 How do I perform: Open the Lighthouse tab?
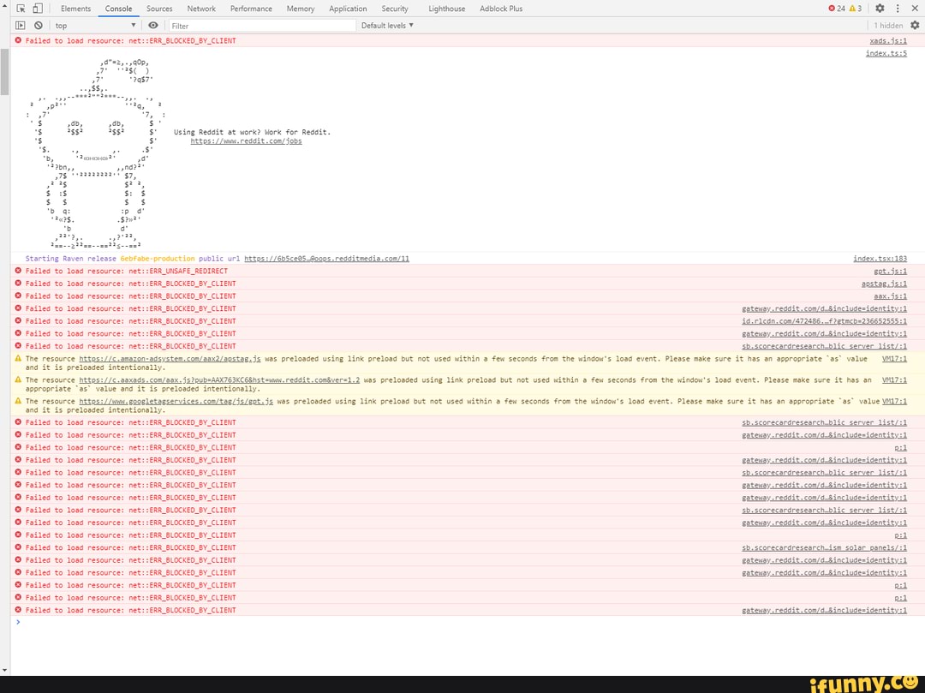tap(446, 9)
